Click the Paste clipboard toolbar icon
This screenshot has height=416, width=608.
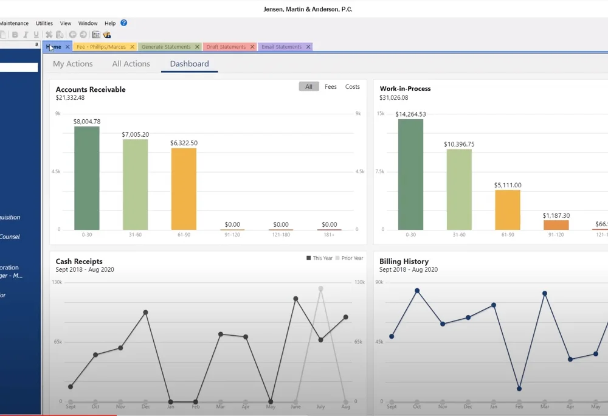point(60,35)
